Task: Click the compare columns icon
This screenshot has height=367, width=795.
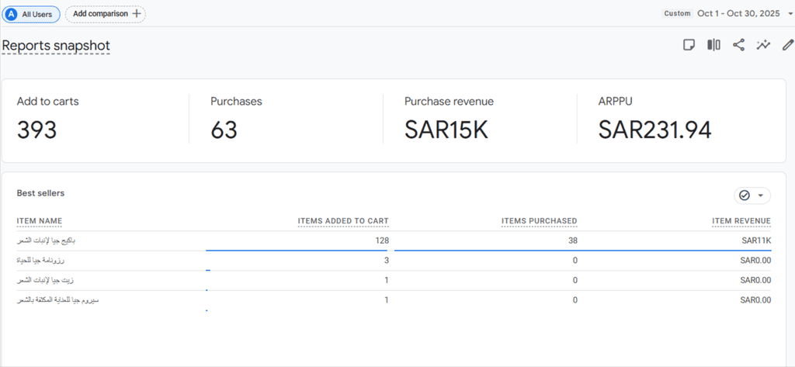Action: click(x=713, y=45)
